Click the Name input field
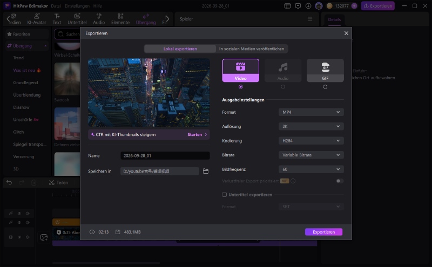Screen dimensions: 432x267 click(x=165, y=155)
